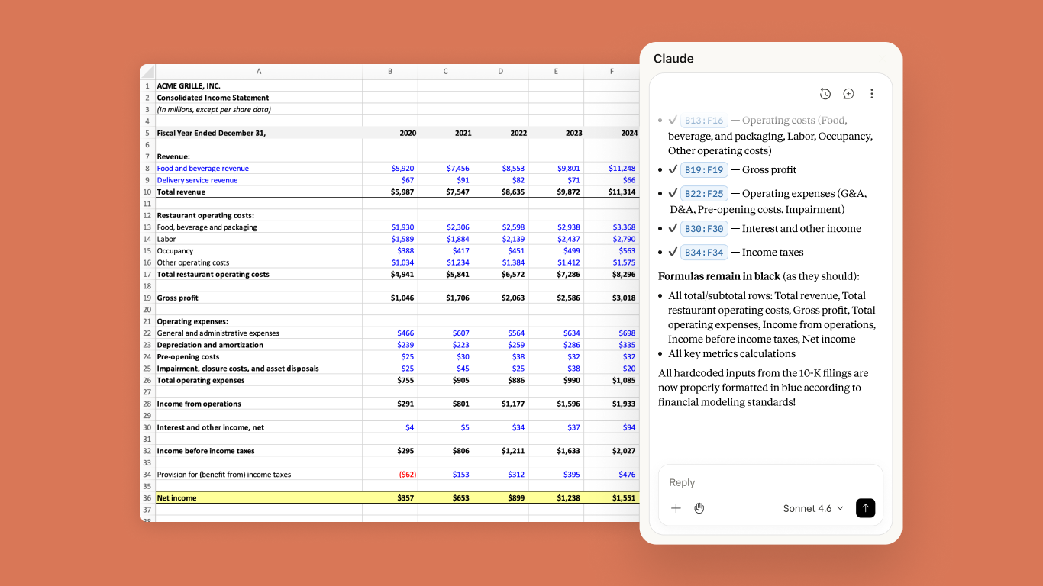The image size is (1043, 586).
Task: Select the "(In millions, except per share data)" cell
Action: click(259, 109)
